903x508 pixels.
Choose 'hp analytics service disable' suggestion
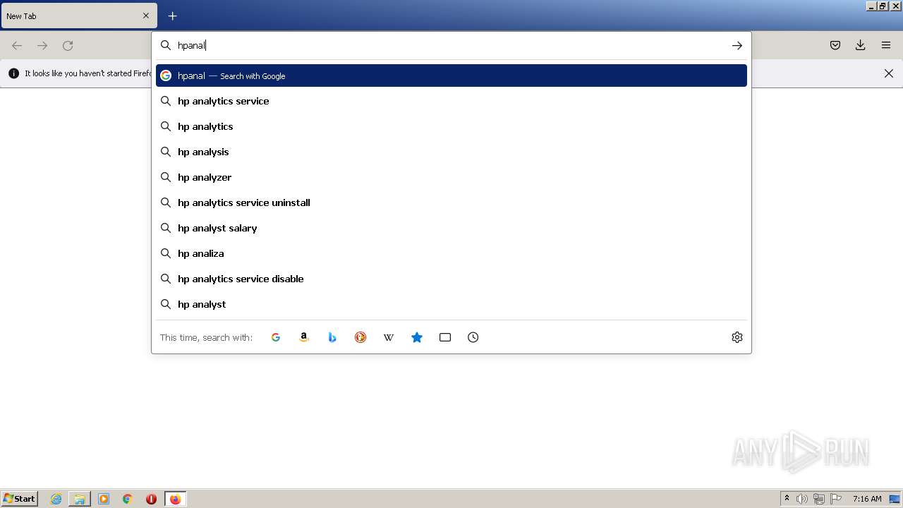451,279
